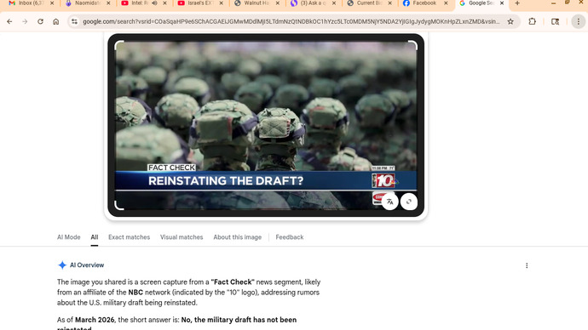Open the Google Lens search icon
This screenshot has height=330, width=588.
(556, 22)
